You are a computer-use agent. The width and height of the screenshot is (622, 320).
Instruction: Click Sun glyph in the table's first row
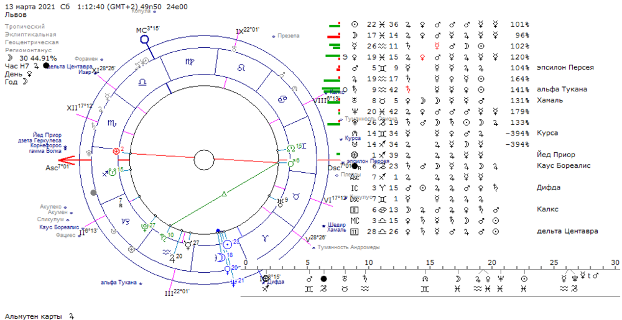coord(355,24)
